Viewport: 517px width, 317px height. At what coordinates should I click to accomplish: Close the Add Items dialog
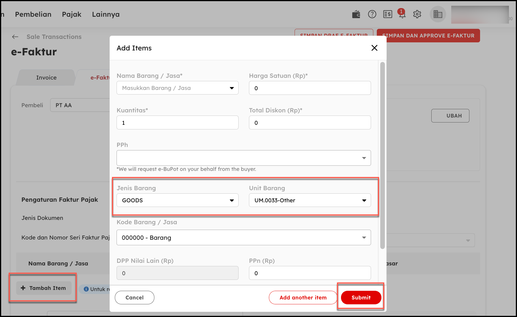(x=374, y=48)
